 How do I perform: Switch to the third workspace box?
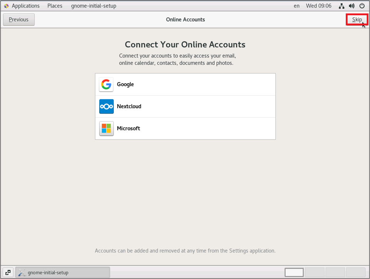point(335,272)
